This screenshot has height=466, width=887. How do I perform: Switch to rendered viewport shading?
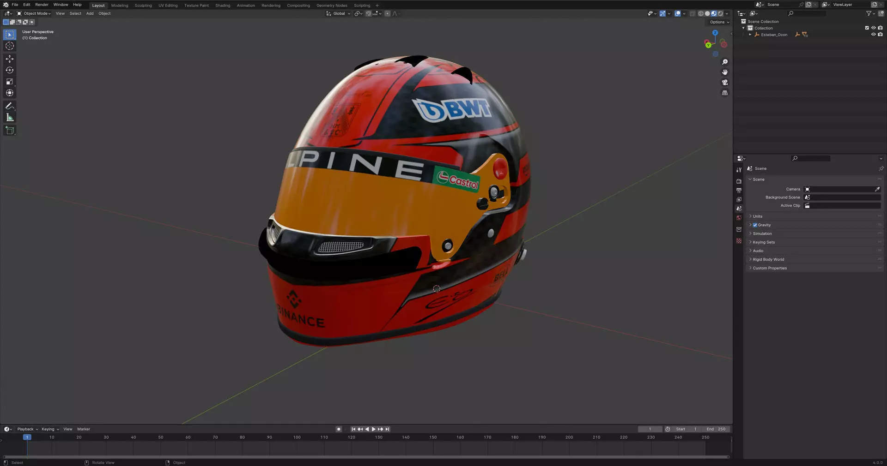(x=720, y=13)
